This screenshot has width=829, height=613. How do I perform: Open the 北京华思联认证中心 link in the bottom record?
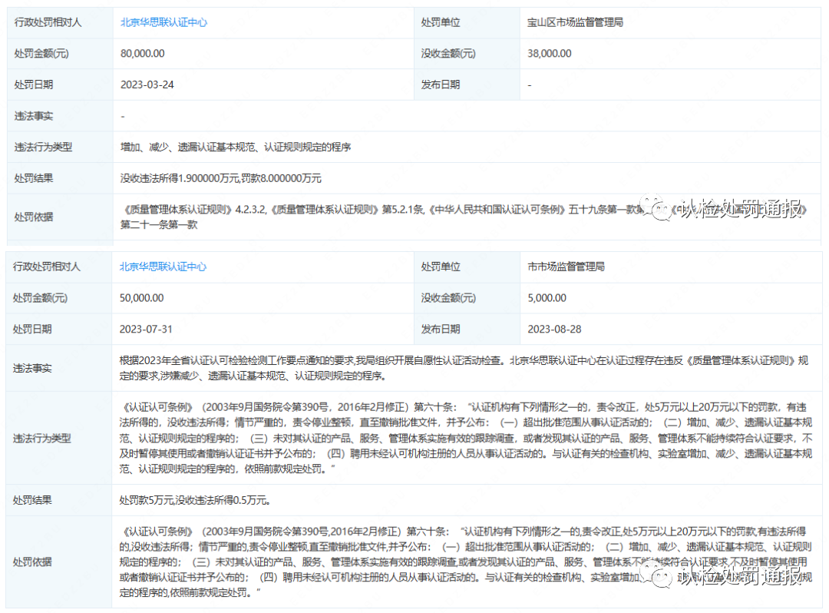pos(163,267)
